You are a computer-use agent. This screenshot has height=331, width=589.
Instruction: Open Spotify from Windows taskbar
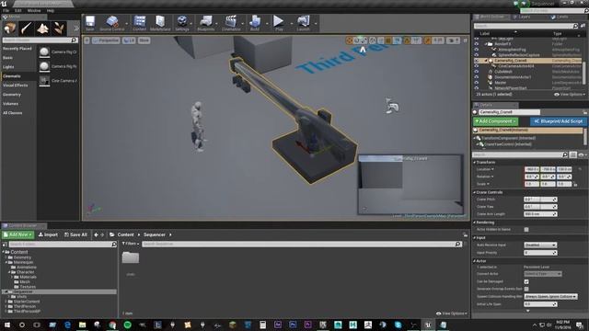click(x=127, y=325)
